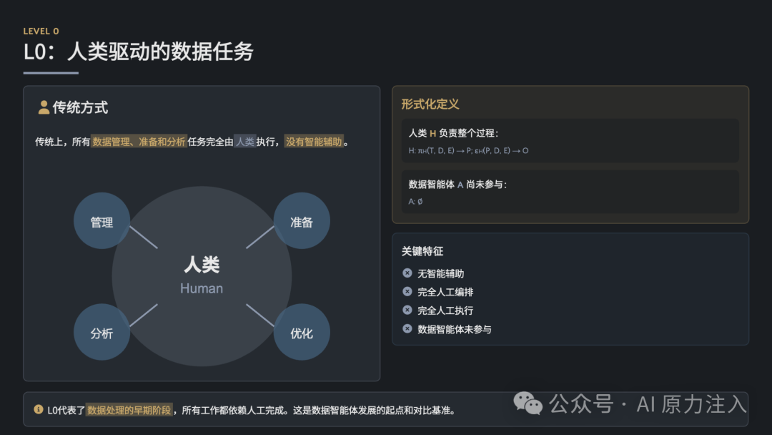This screenshot has width=772, height=435.
Task: Click the x icon next to 完全人工执行
Action: point(407,310)
